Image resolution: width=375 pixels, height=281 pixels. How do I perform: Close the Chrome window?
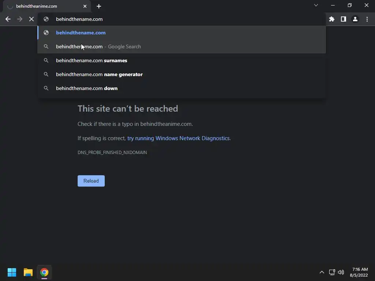pos(366,5)
